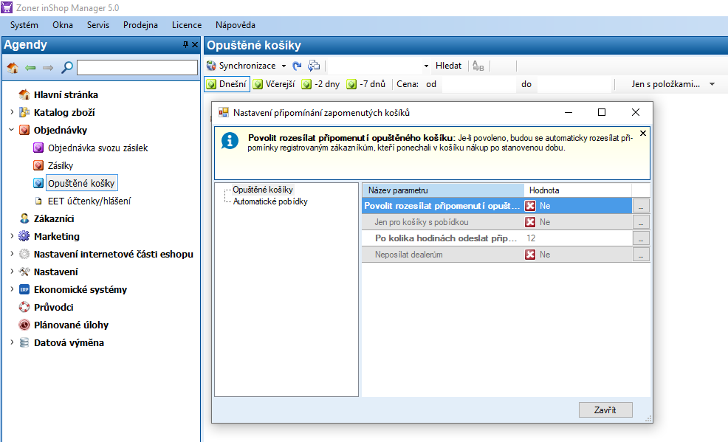The height and width of the screenshot is (442, 728).
Task: Click the Hlavní stránka home item
Action: (66, 94)
